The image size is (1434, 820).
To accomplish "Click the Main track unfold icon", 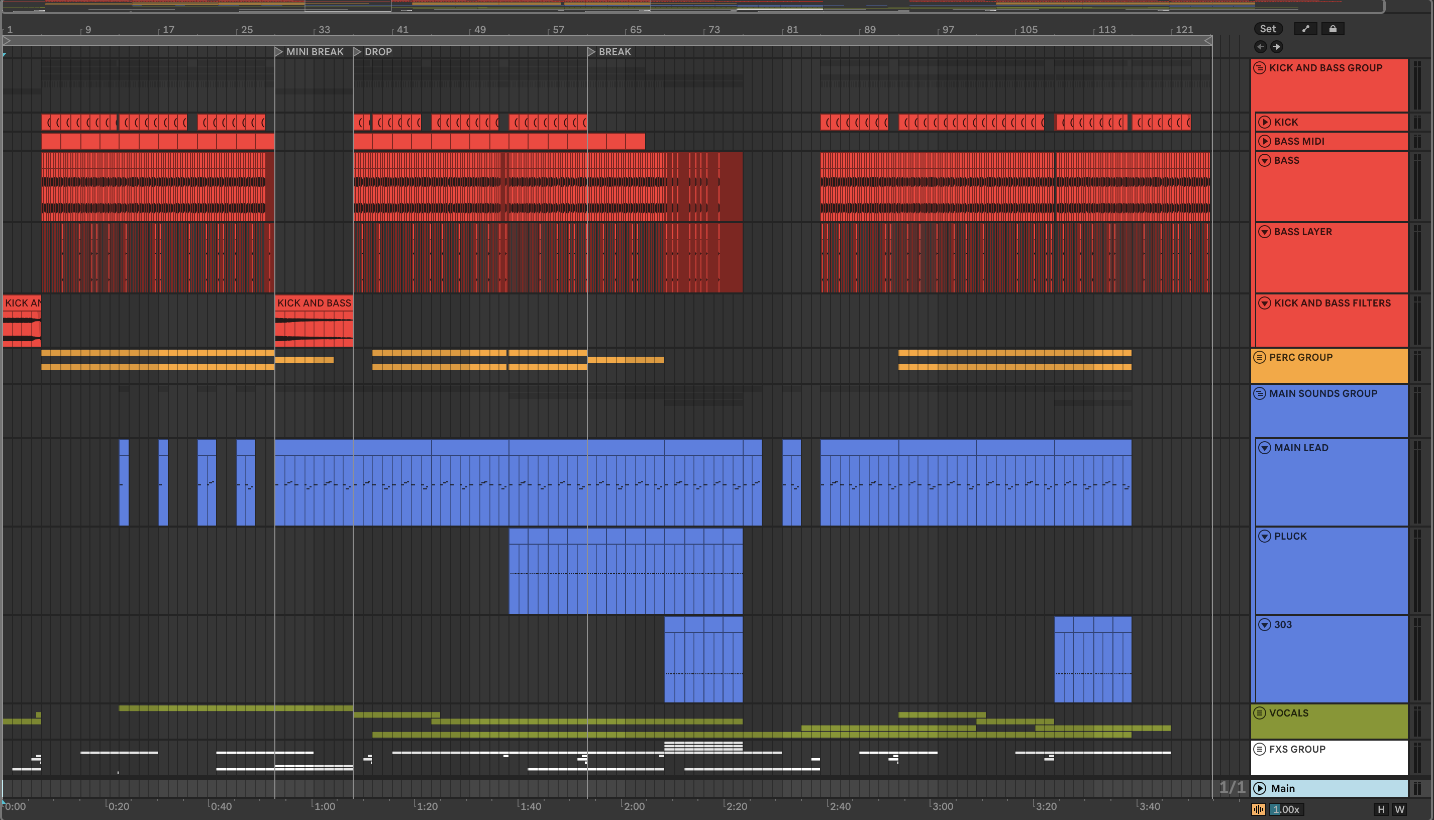I will [1260, 788].
